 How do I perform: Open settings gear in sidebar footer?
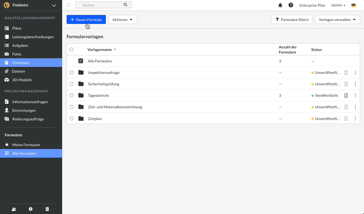[x=31, y=209]
